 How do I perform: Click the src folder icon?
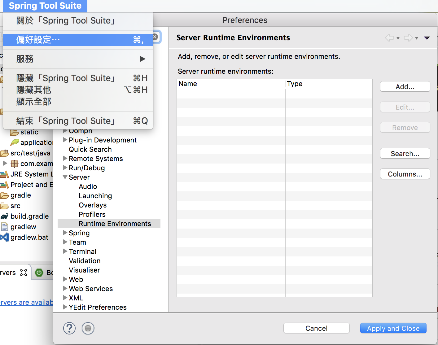coord(5,206)
